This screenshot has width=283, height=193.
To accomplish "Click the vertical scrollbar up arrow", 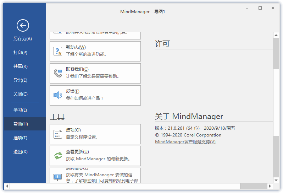I will tap(276, 35).
